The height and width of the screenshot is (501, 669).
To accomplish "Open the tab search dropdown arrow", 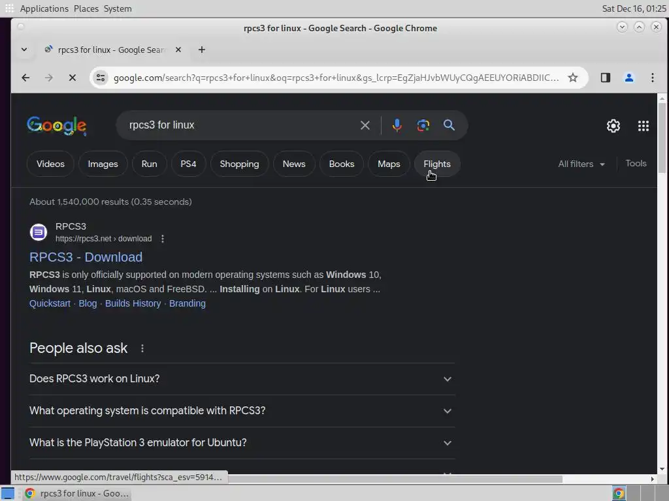I will 24,50.
